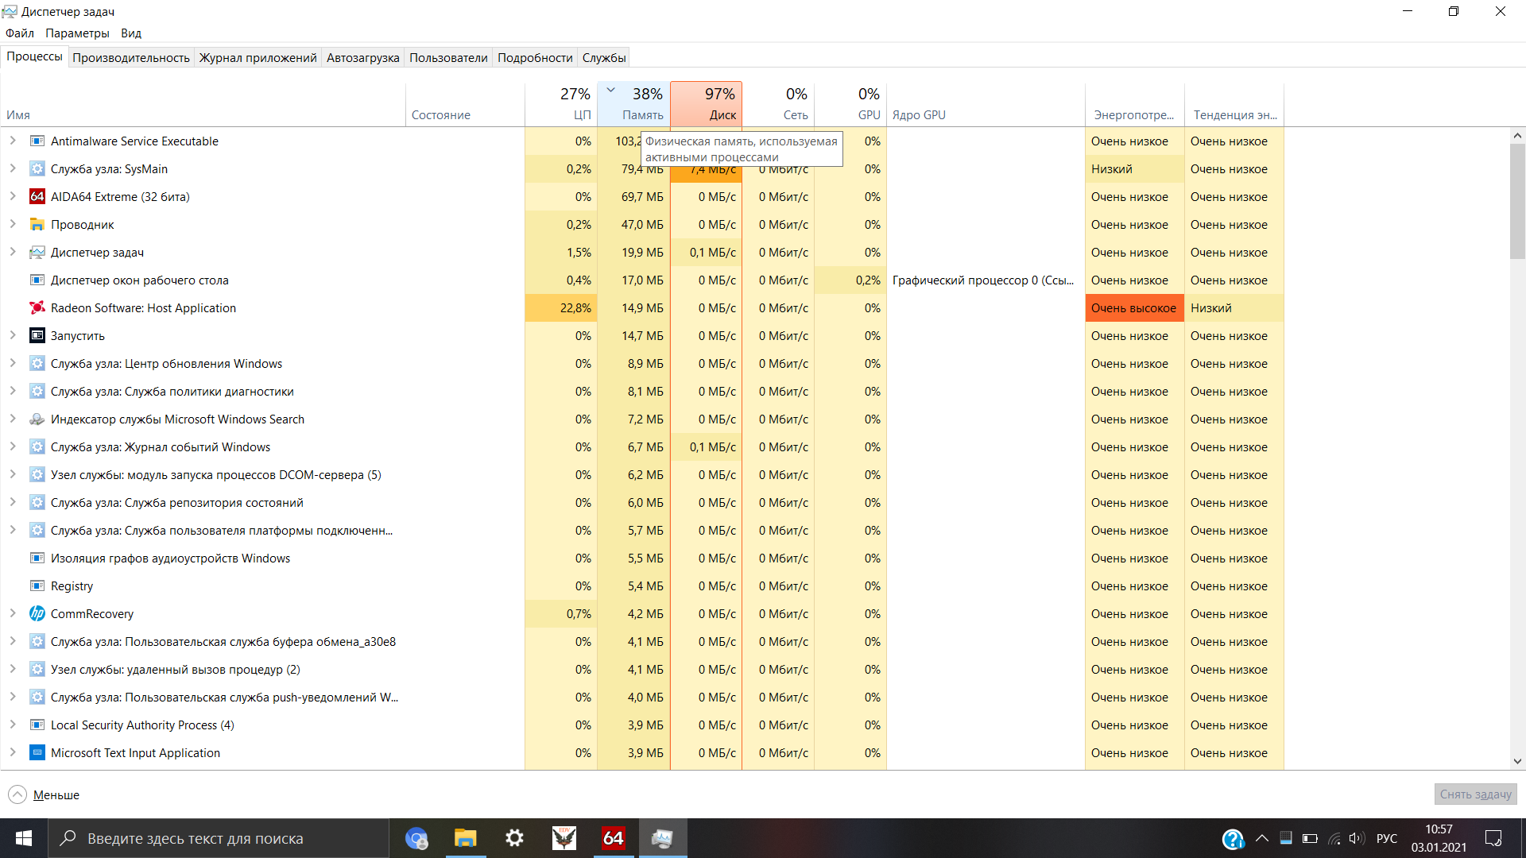Collapse details with the Меньше button

point(44,794)
